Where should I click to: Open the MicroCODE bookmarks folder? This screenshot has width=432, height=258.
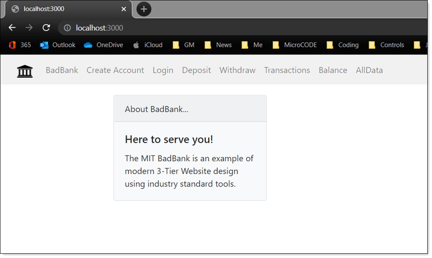295,45
